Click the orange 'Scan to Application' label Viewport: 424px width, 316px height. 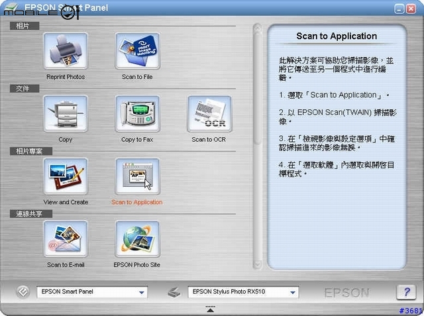pos(137,202)
